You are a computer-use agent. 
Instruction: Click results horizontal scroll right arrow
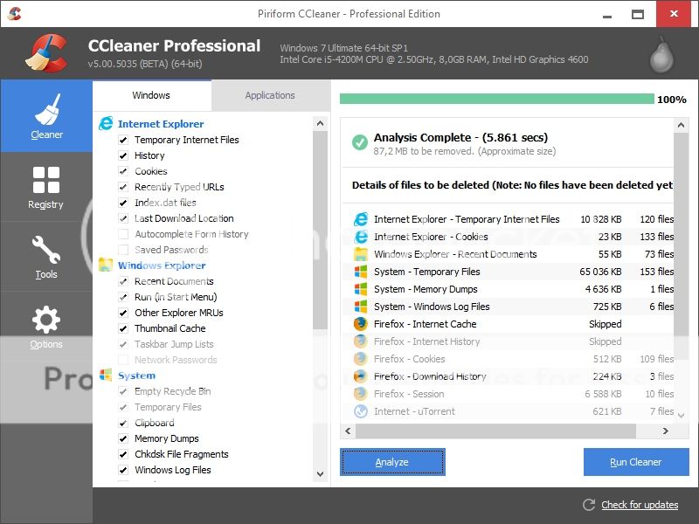point(665,431)
